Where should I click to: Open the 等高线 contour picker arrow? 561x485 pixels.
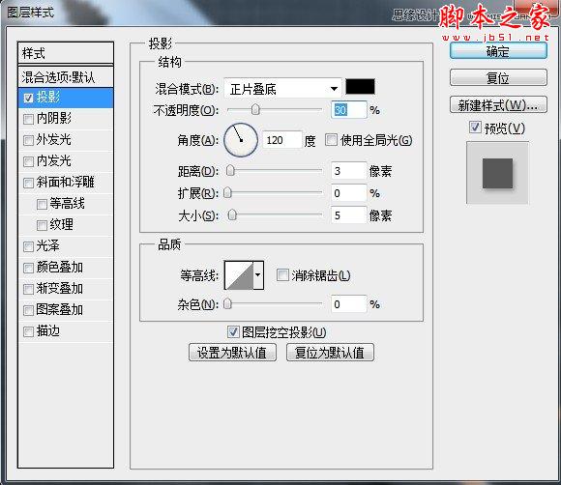coord(258,274)
